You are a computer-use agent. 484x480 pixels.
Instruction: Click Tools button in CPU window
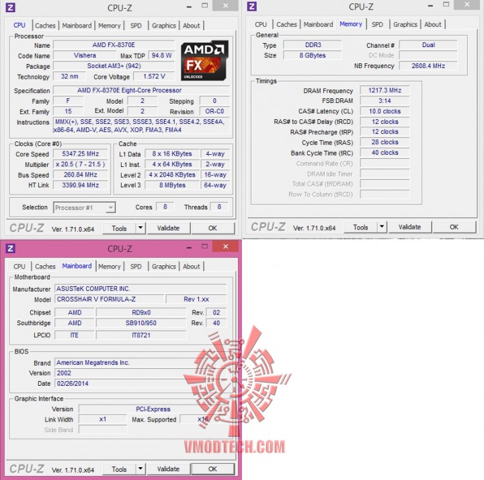point(119,228)
